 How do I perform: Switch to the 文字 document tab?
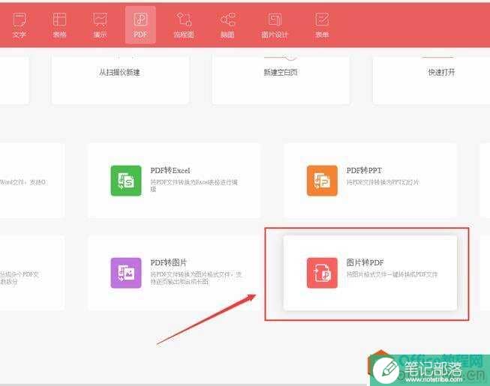(x=20, y=25)
